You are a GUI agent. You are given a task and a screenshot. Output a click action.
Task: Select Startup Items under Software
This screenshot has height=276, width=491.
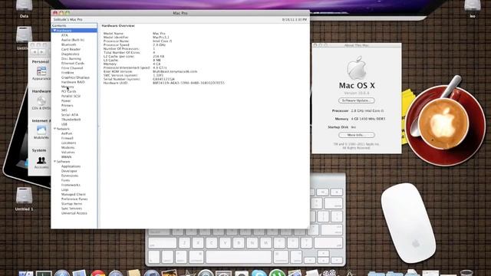click(71, 204)
